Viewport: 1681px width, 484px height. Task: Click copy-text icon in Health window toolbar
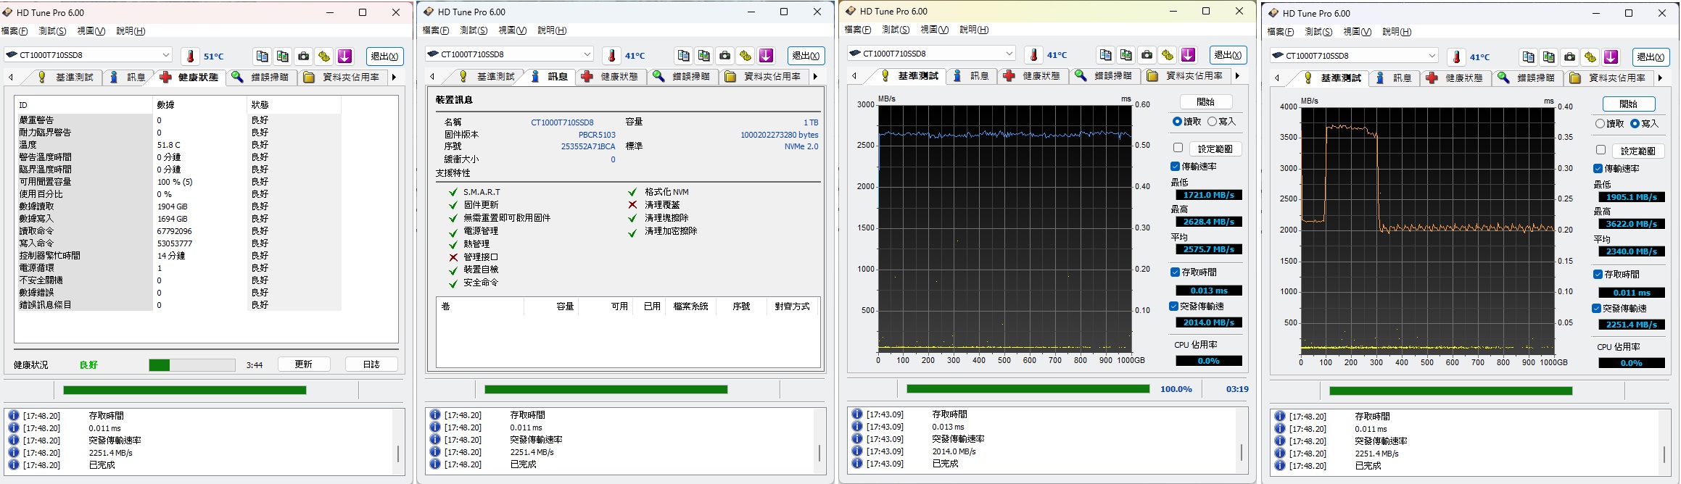(x=263, y=57)
